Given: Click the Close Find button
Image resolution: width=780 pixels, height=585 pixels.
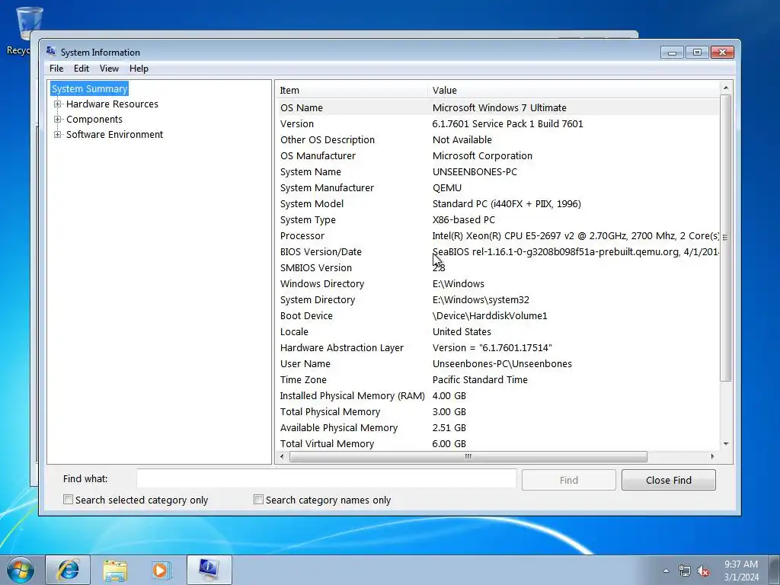Looking at the screenshot, I should tap(669, 480).
